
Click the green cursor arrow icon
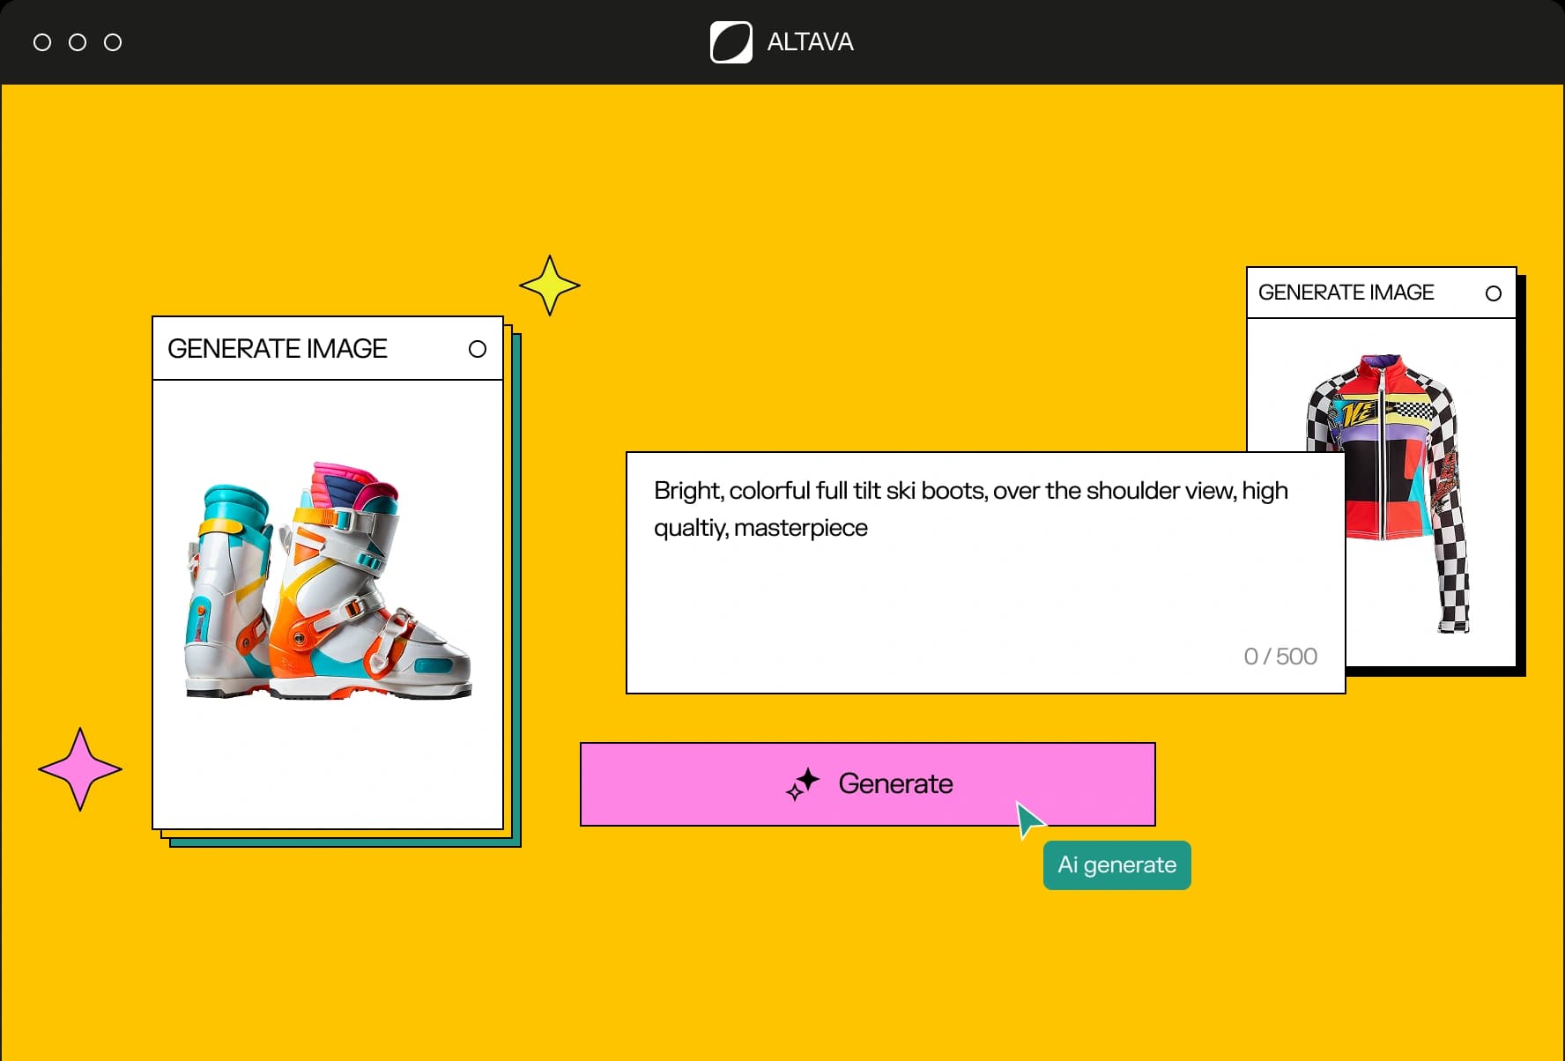point(1027,820)
